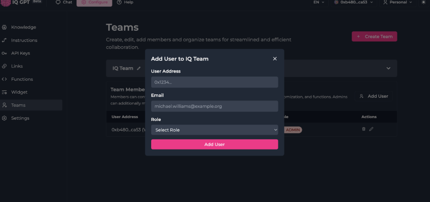Expand the EN language dropdown
Image resolution: width=430 pixels, height=202 pixels.
(319, 2)
